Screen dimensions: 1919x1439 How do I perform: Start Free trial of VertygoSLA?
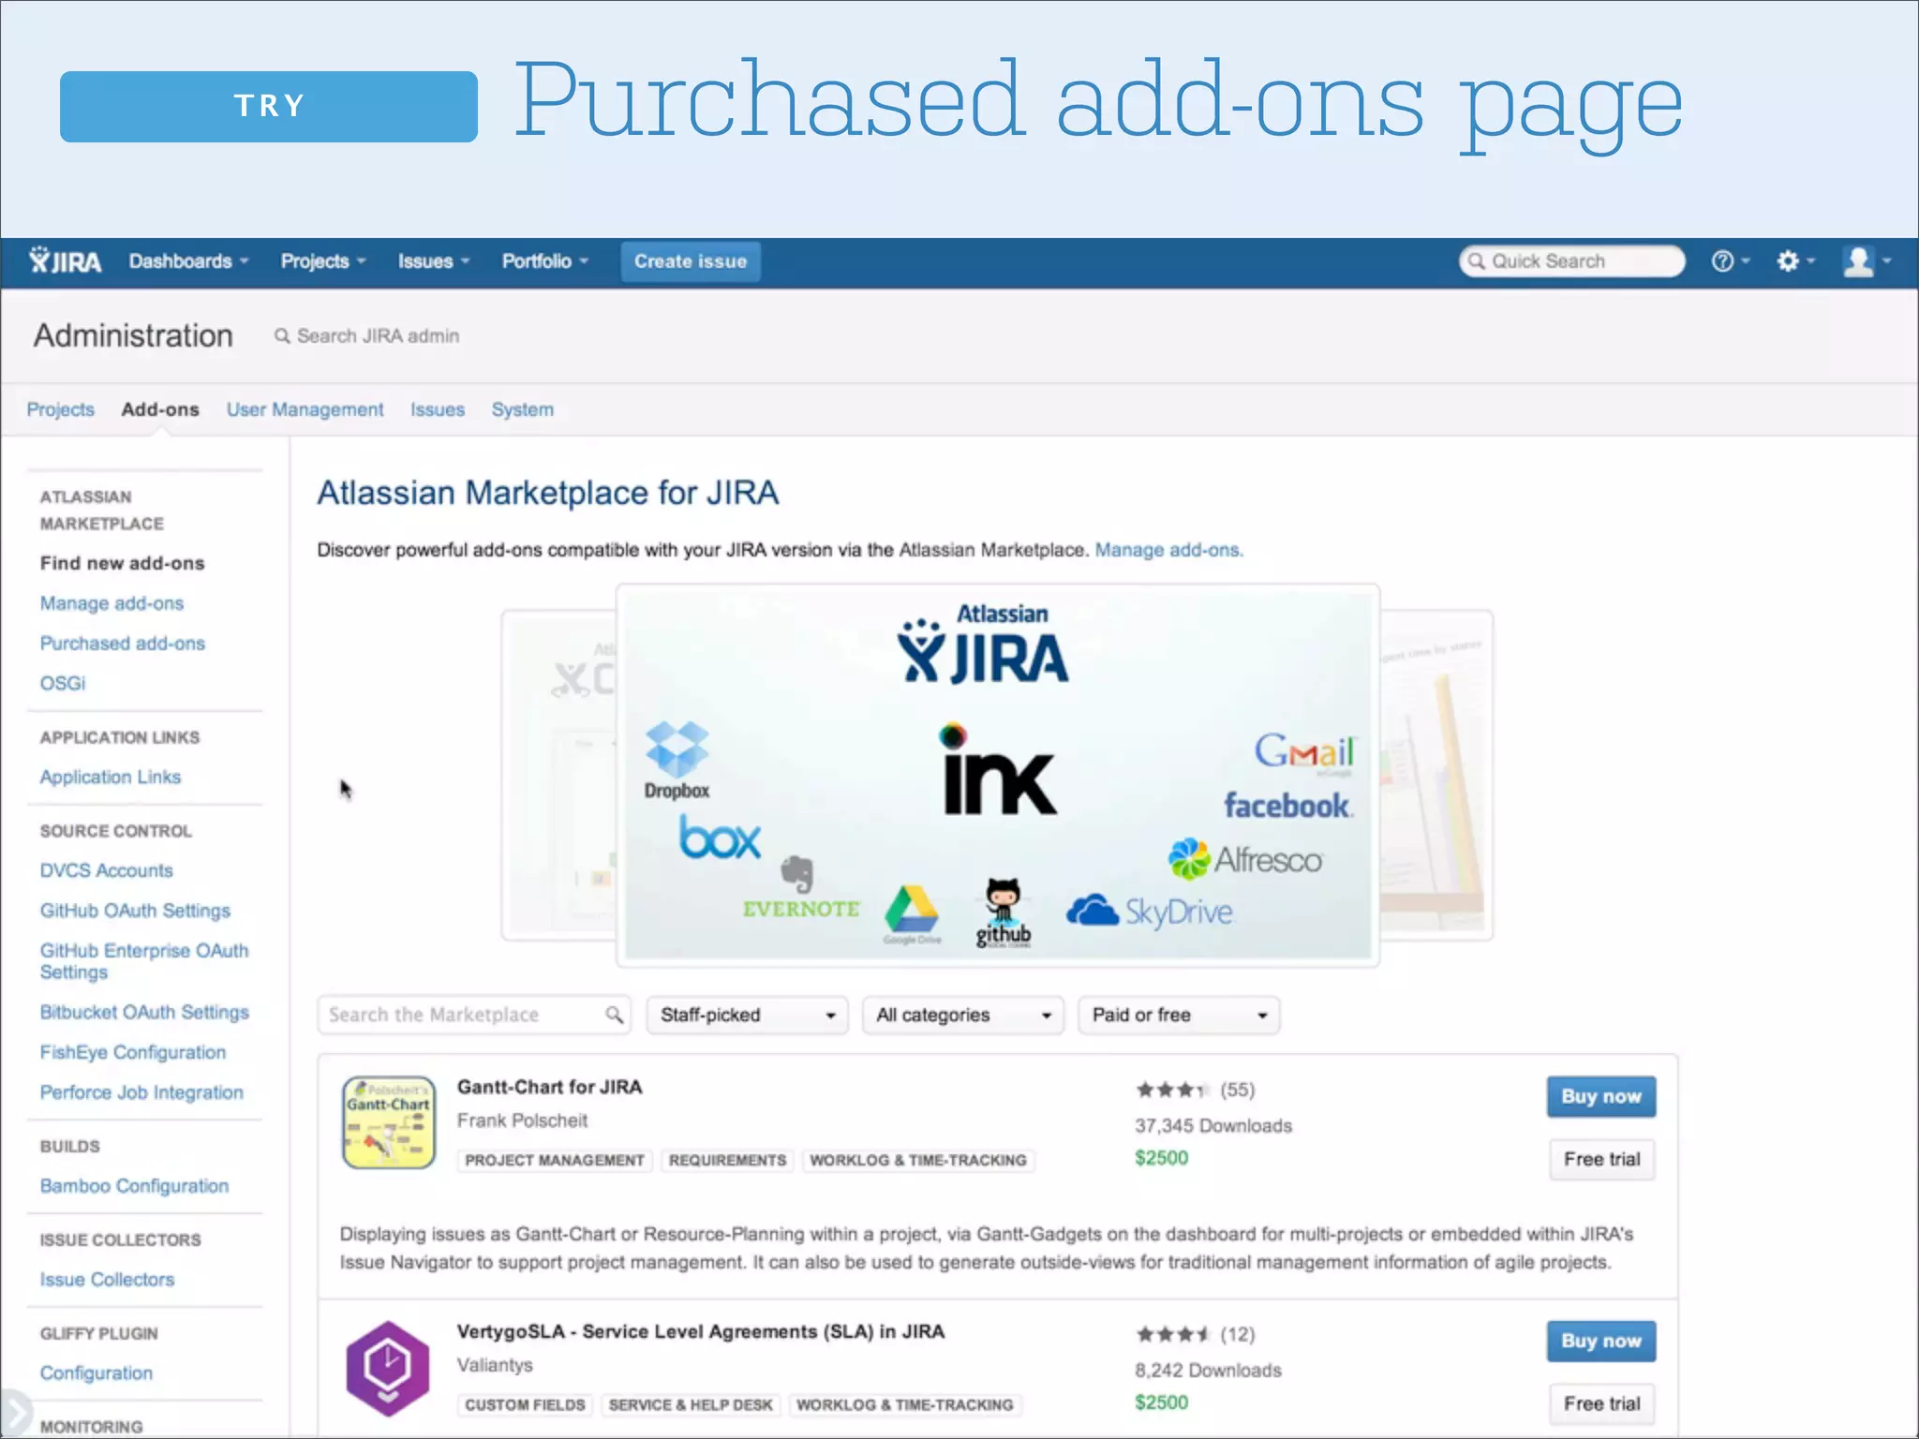coord(1601,1403)
